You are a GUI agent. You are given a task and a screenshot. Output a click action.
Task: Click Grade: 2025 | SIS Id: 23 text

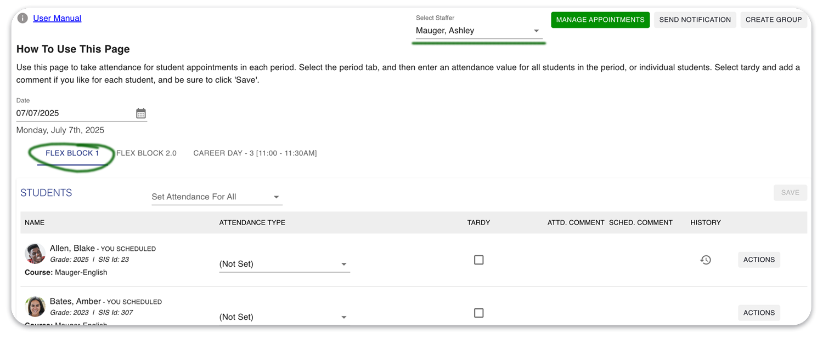point(89,260)
